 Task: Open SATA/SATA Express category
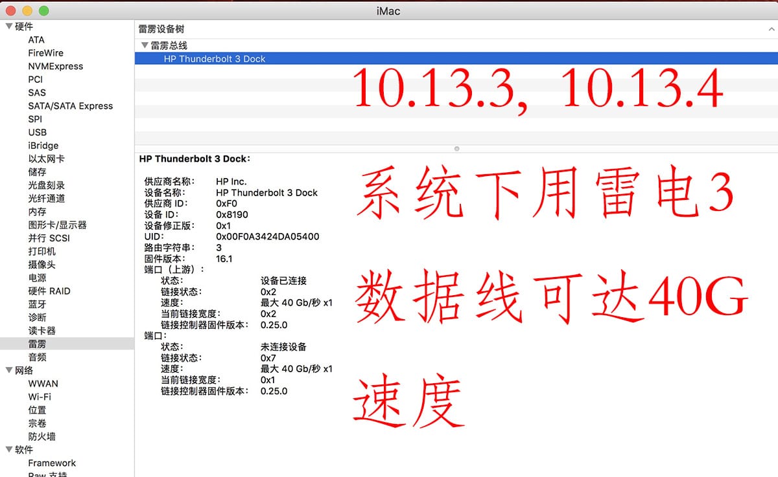pyautogui.click(x=70, y=105)
